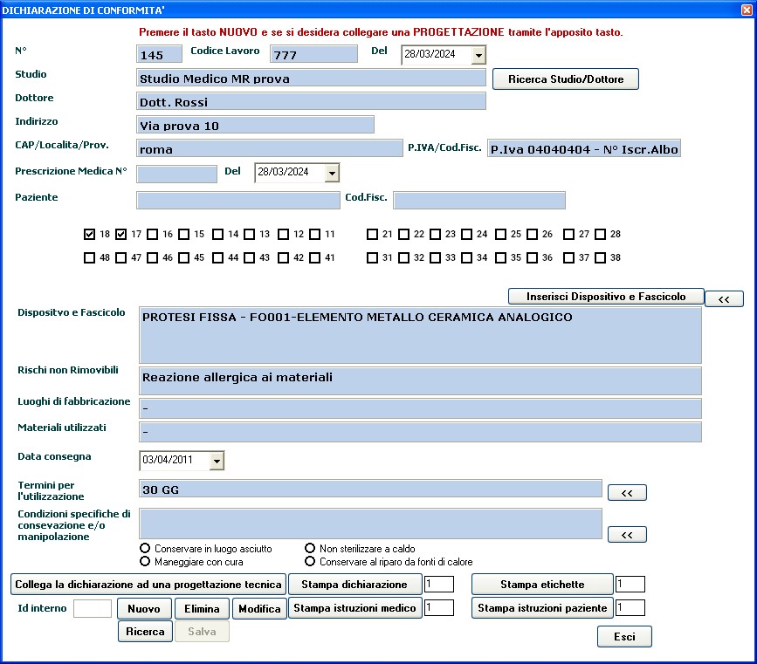Click the N° field showing 145
Viewport: 757px width, 664px height.
tap(159, 54)
